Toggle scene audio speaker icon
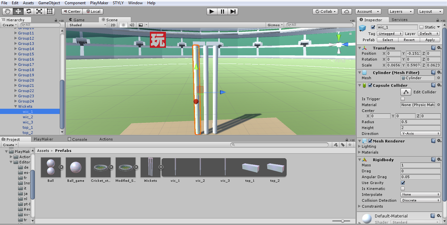The width and height of the screenshot is (447, 225). (132, 25)
